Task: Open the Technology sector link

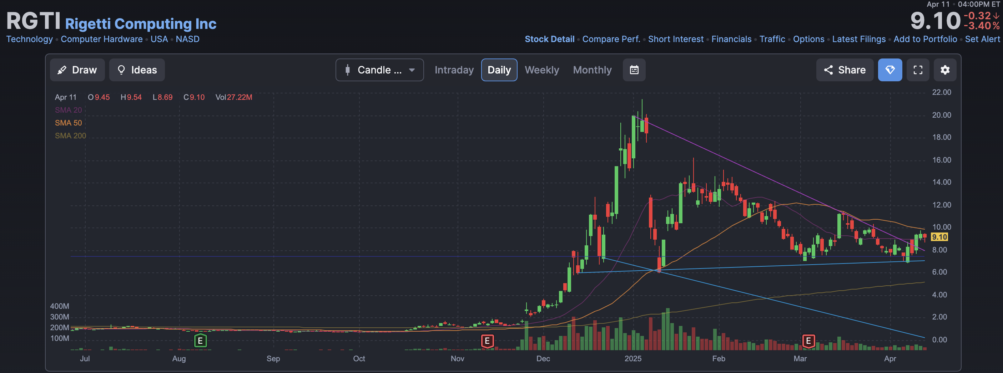Action: (x=29, y=39)
